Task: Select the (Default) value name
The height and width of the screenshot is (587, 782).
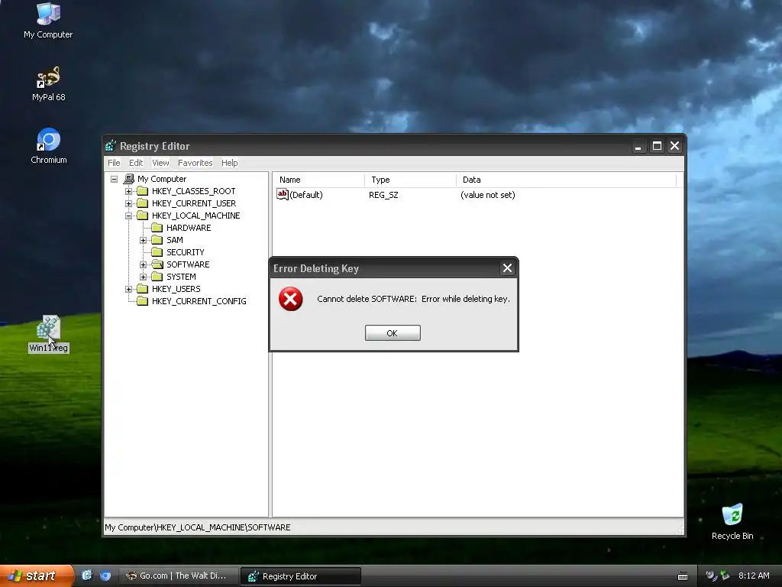Action: click(x=306, y=195)
